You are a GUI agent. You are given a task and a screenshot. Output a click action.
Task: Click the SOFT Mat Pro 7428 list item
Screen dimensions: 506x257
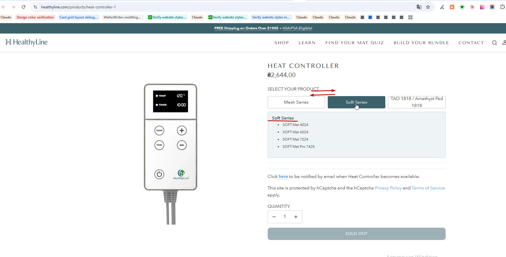[298, 147]
